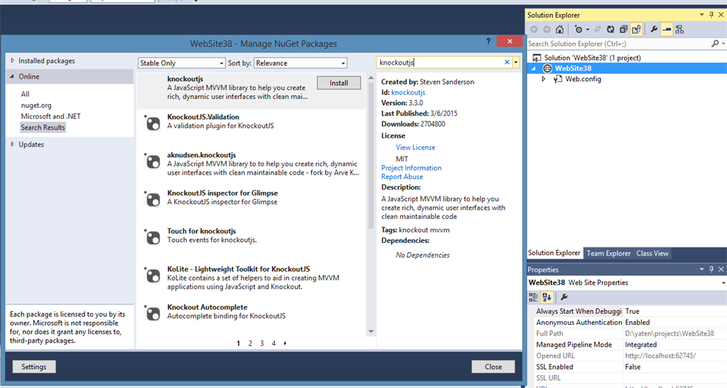
Task: Open Properties via wrench icon in Solution Explorer
Action: [654, 29]
